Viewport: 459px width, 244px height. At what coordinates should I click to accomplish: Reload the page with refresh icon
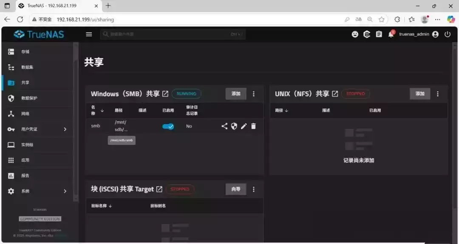[x=20, y=19]
